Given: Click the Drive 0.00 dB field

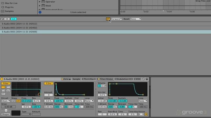Looking at the screenshot, I should coord(9,107).
